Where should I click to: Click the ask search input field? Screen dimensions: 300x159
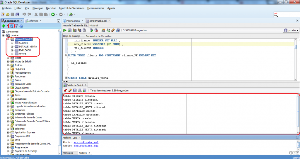point(287,15)
